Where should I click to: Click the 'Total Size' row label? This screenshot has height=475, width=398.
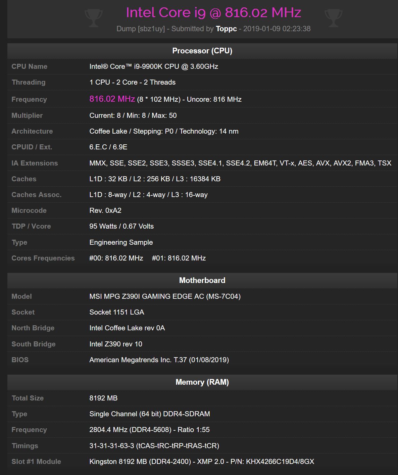(x=28, y=398)
